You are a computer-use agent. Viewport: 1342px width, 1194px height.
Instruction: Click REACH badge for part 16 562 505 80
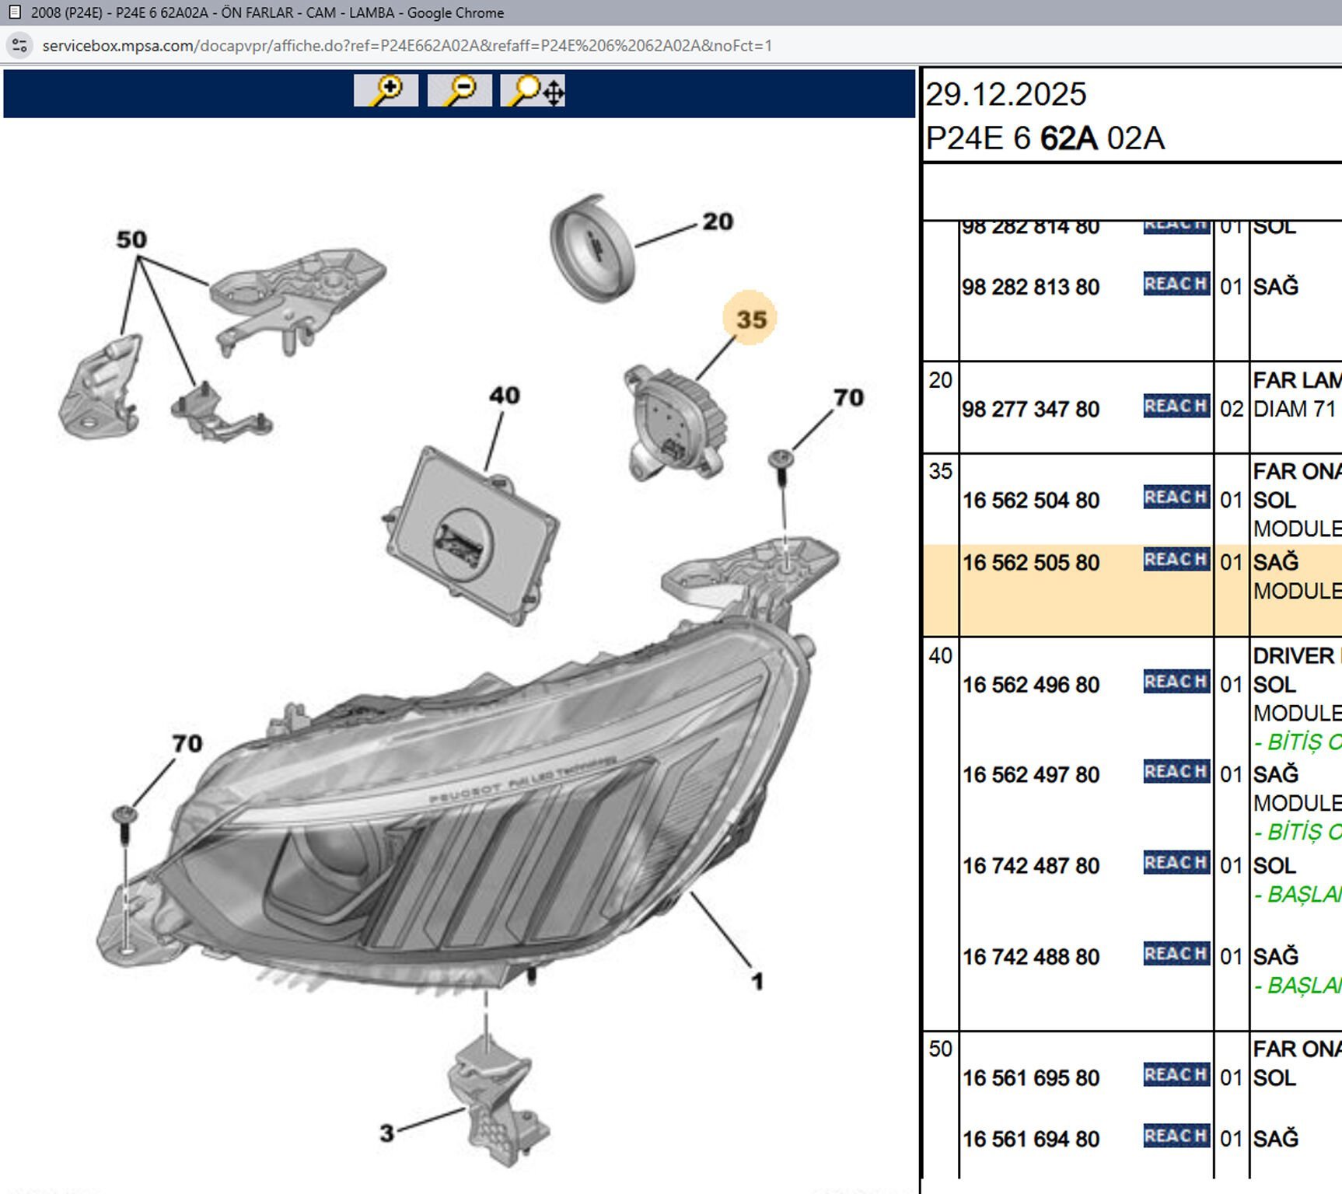(1176, 560)
